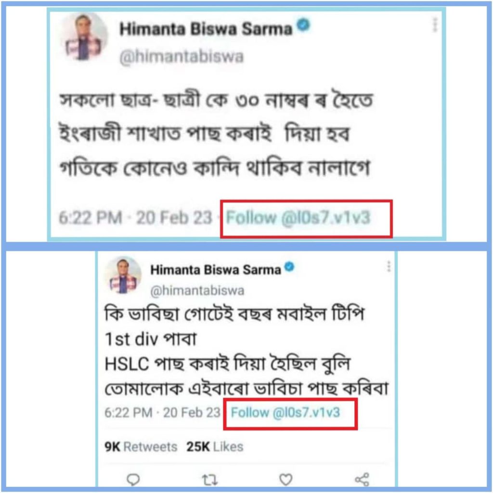The image size is (493, 493).
Task: Click the bottom tweet timestamp 6:22 PM
Action: point(128,413)
